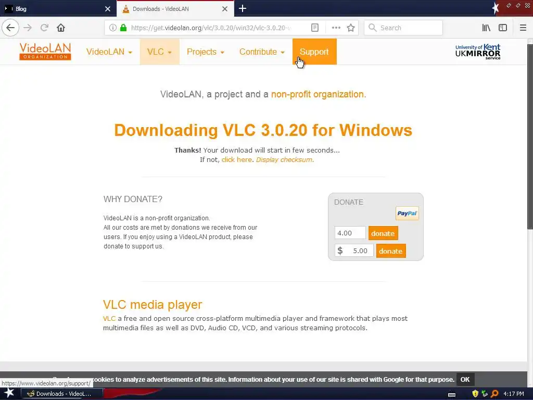533x400 pixels.
Task: Open the Library bookshelf icon
Action: coord(486,28)
